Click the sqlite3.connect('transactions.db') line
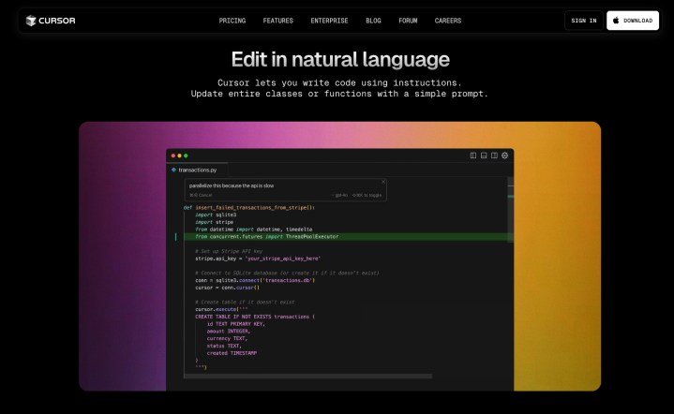Image resolution: width=674 pixels, height=414 pixels. click(x=255, y=280)
